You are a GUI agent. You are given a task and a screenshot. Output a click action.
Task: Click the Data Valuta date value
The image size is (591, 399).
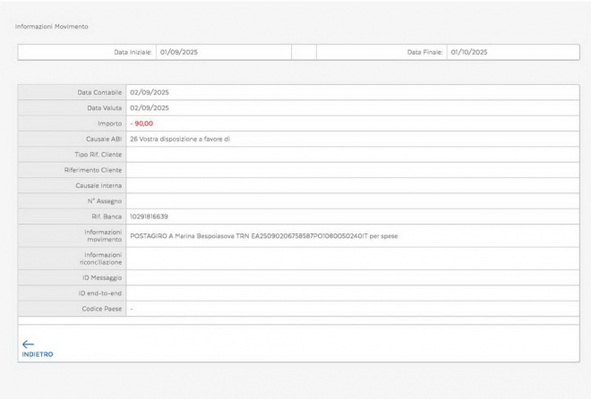(150, 107)
